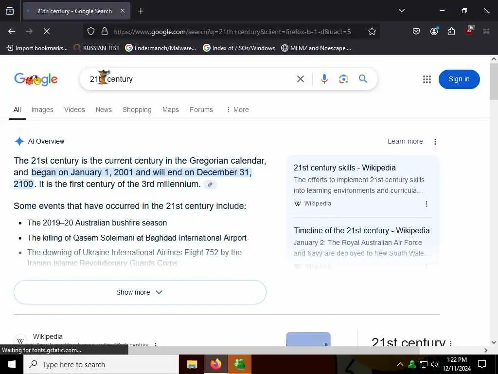Open Google apps grid
498x374 pixels.
(427, 79)
